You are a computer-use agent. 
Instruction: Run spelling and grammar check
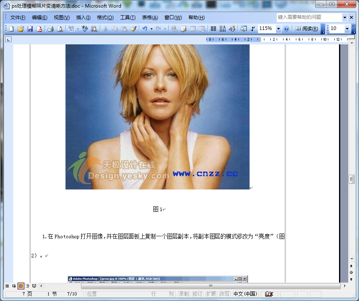[x=85, y=29]
